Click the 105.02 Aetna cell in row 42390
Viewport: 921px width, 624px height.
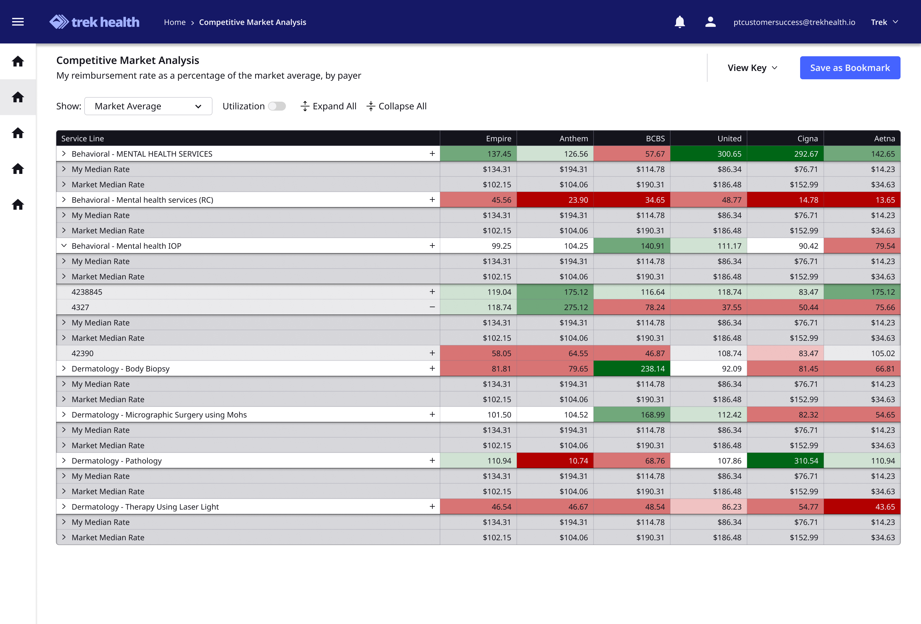[x=862, y=353]
